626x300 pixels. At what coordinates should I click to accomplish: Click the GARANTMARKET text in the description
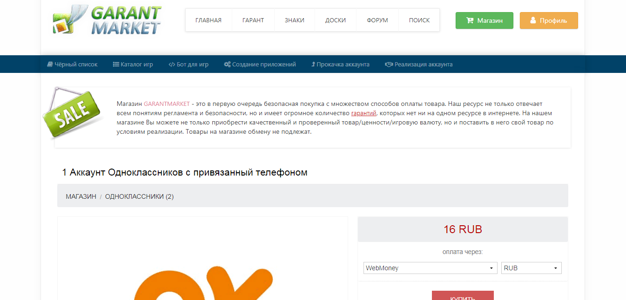[167, 104]
